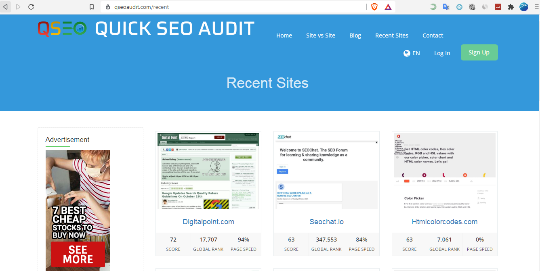The height and width of the screenshot is (271, 540).
Task: Click the green crescent extension icon
Action: point(433,7)
